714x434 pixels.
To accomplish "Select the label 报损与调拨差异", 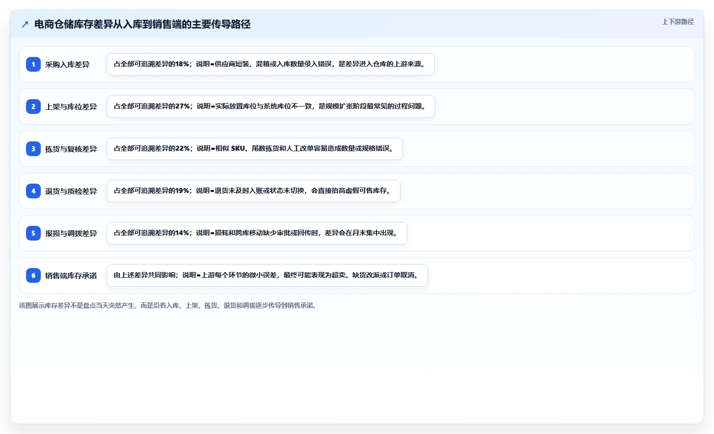I will [71, 233].
